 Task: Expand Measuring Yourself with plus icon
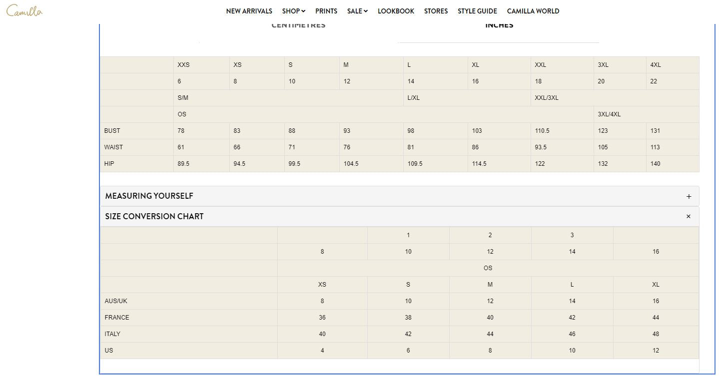[689, 196]
